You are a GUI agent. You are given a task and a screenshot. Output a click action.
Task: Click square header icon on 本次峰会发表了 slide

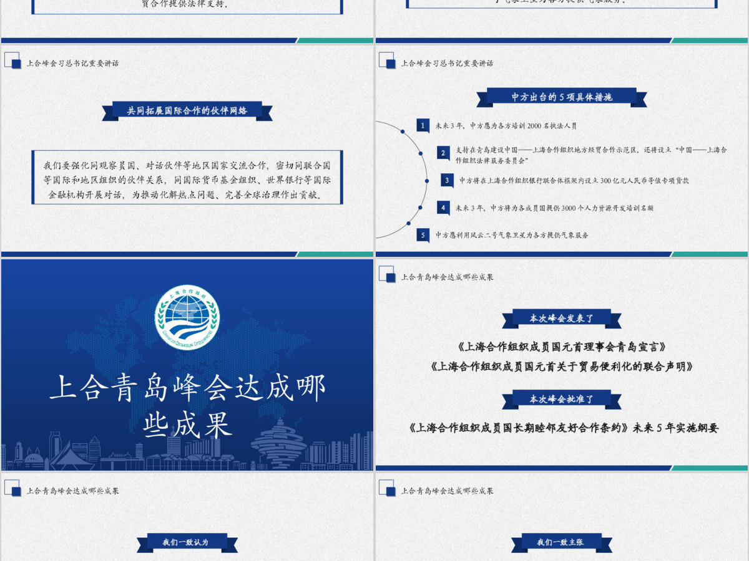[388, 275]
